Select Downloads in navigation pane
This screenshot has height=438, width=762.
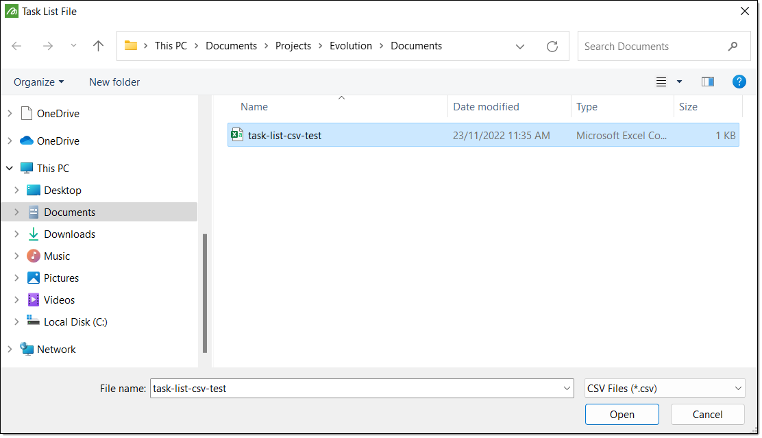click(69, 234)
